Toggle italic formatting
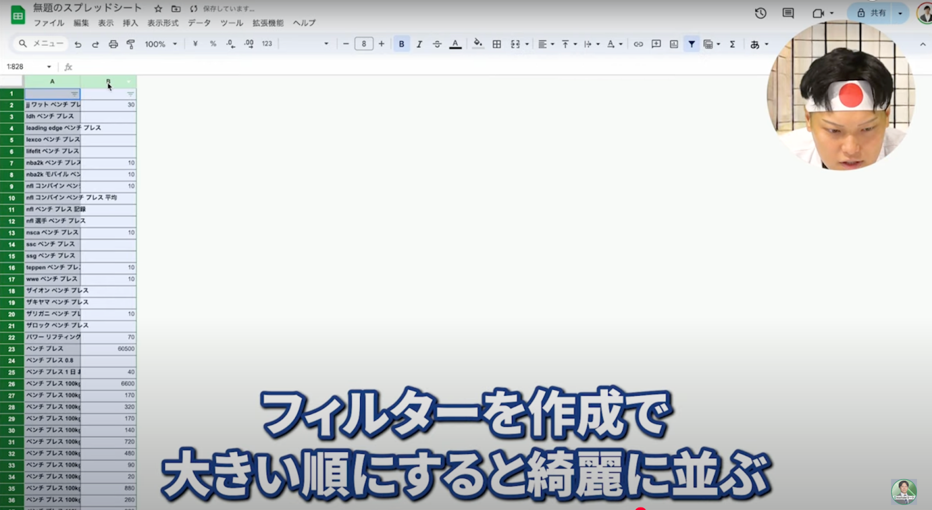The height and width of the screenshot is (510, 932). [x=419, y=44]
